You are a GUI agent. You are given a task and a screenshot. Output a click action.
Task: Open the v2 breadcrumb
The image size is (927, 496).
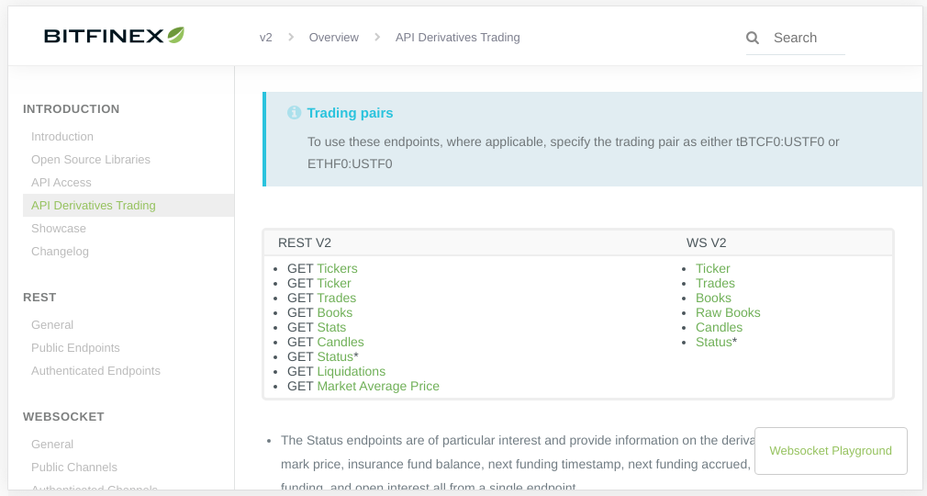[265, 38]
